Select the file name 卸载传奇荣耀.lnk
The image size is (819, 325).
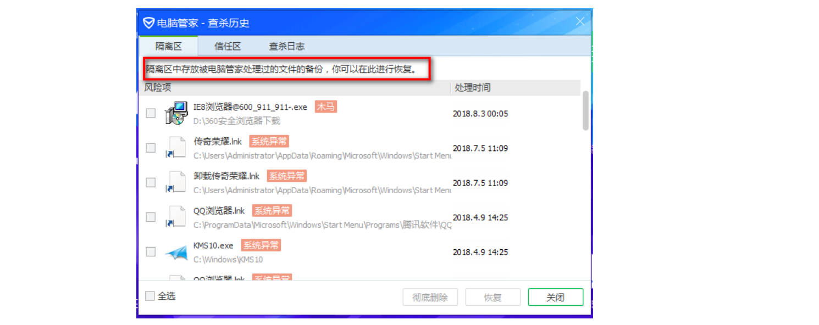point(226,176)
